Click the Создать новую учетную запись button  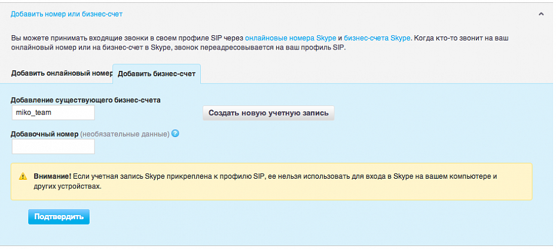(x=268, y=113)
